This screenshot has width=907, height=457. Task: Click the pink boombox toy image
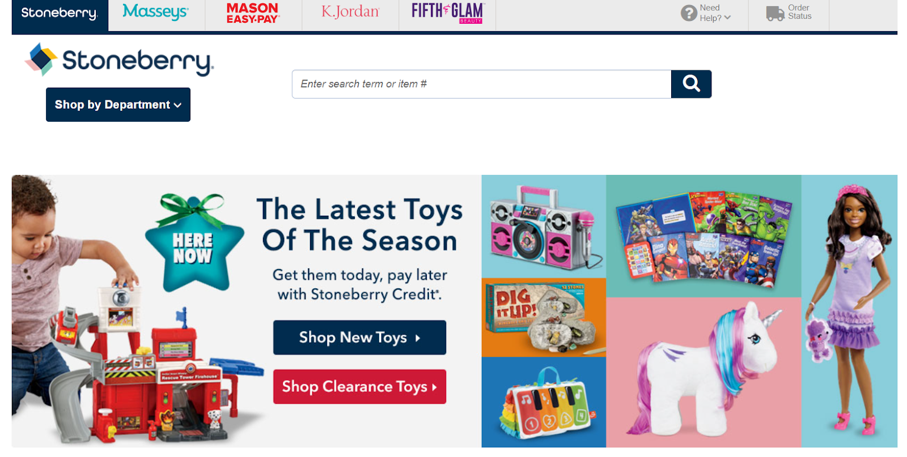pyautogui.click(x=544, y=227)
